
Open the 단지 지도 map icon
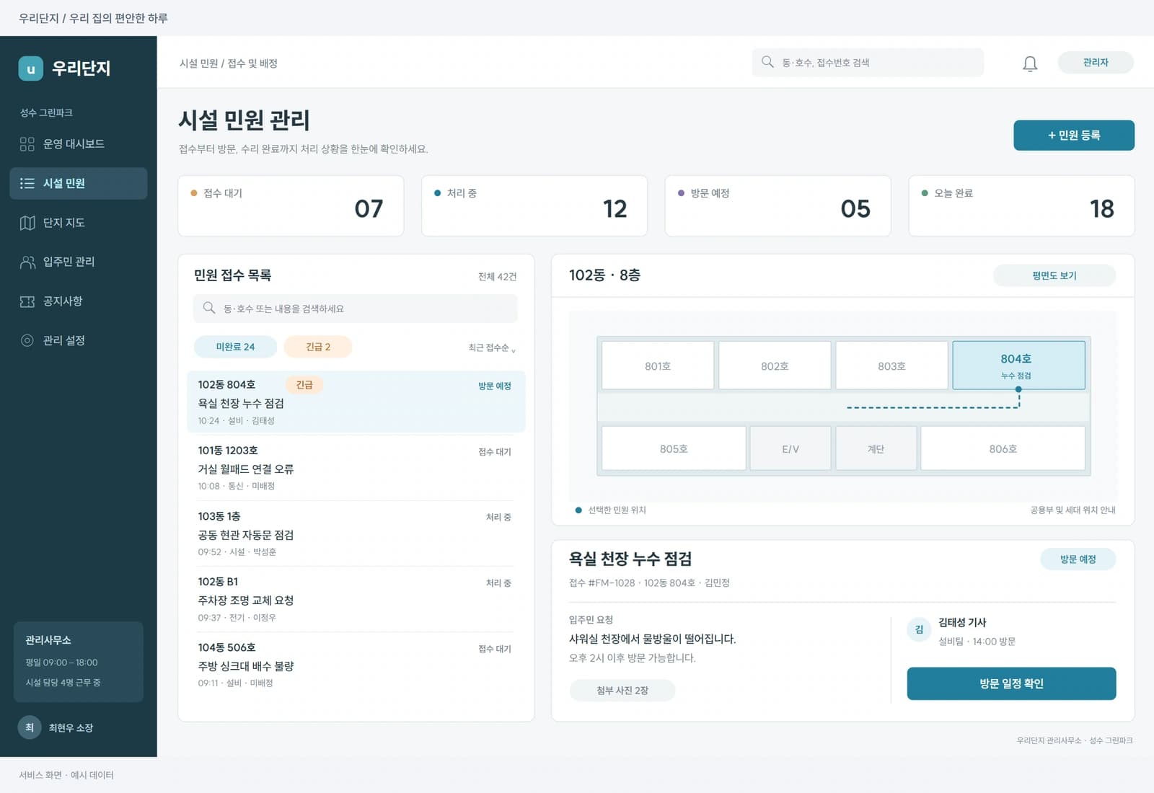tap(27, 223)
